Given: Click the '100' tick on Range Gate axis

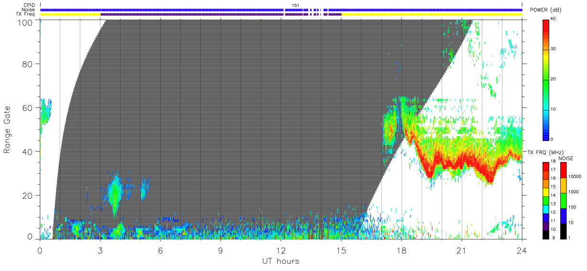Looking at the screenshot, I should point(24,22).
